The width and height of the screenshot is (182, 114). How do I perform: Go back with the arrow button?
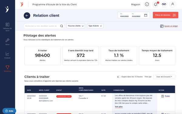(27, 15)
